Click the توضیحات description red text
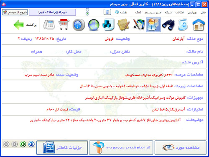Image resolution: width=209 pixels, height=157 pixels. (105, 120)
